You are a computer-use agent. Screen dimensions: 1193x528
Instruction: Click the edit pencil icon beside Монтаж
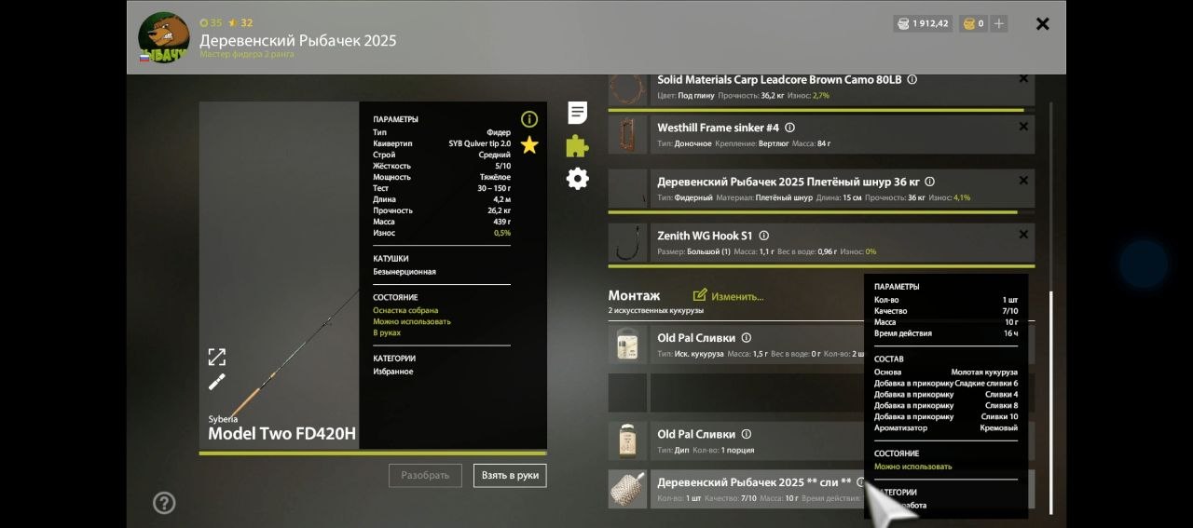pyautogui.click(x=700, y=295)
